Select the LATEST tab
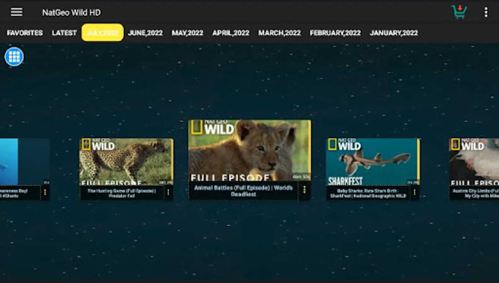499x283 pixels. [64, 33]
